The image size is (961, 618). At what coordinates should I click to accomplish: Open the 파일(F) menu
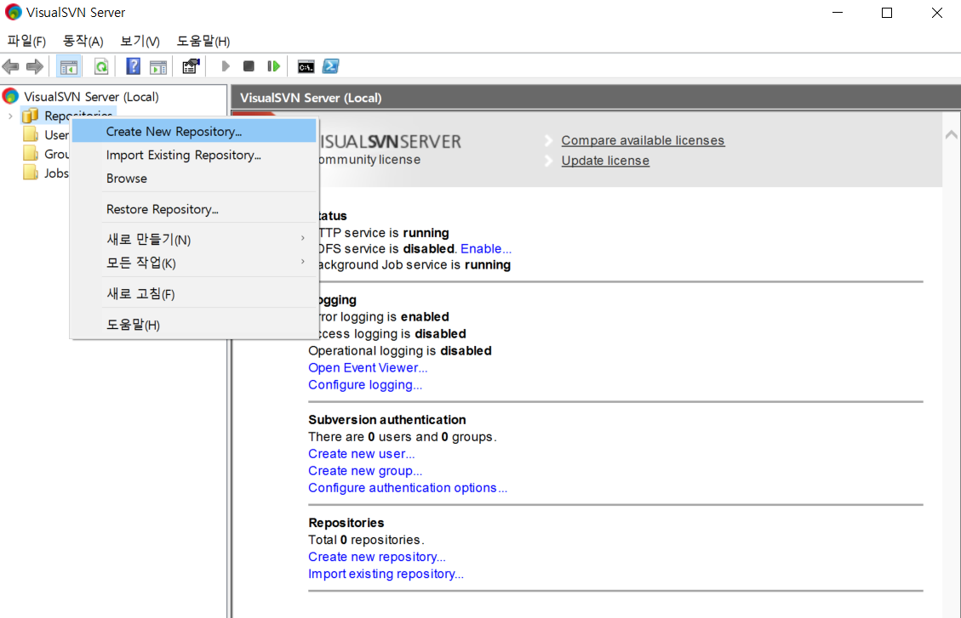pos(26,41)
